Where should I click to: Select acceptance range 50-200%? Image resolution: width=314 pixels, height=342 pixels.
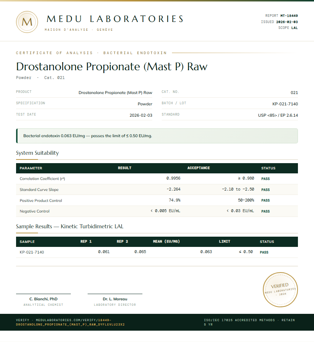click(x=246, y=200)
